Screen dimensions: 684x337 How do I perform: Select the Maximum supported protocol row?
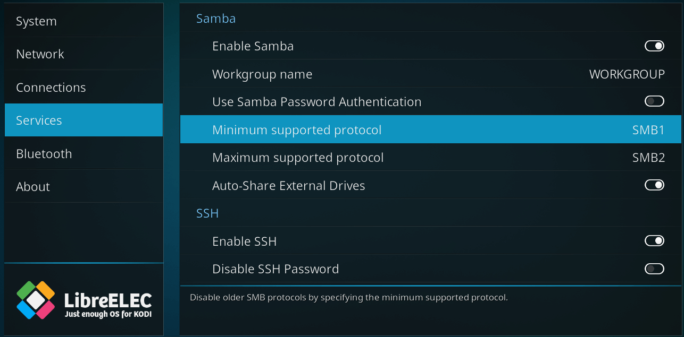pos(298,158)
